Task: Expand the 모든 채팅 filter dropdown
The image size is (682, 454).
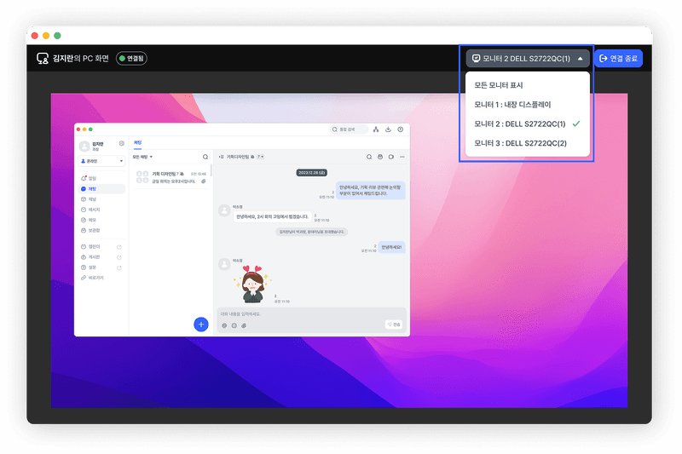Action: click(142, 157)
